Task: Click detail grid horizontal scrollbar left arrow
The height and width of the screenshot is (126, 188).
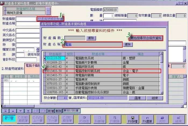Action: tap(3, 106)
